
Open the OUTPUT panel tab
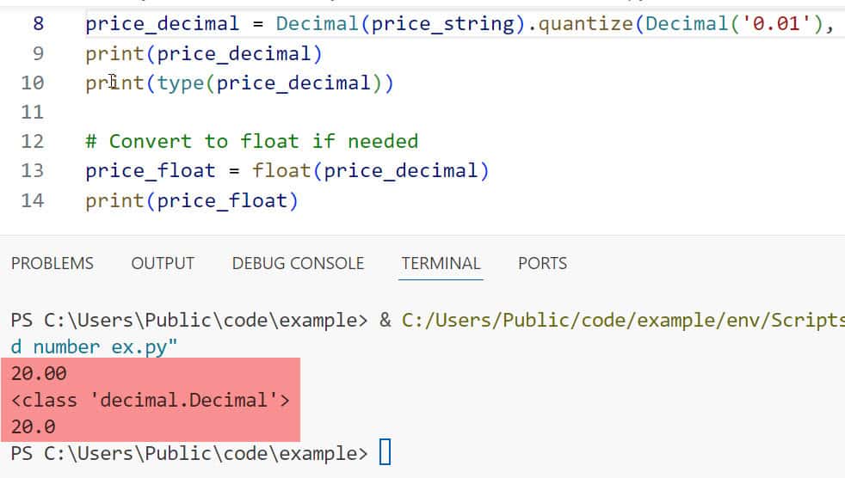click(163, 263)
